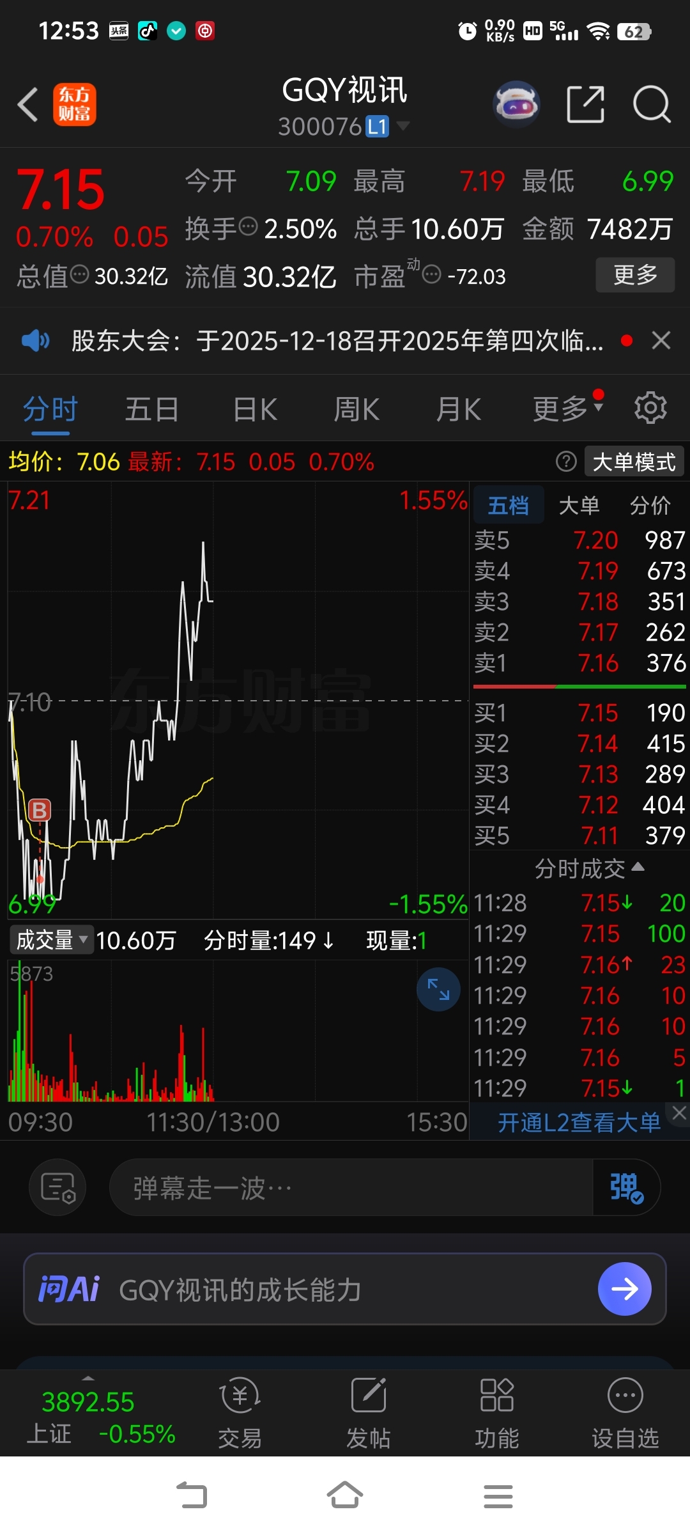Image resolution: width=690 pixels, height=1537 pixels.
Task: Tap the 换手 info icon
Action: pos(248,226)
